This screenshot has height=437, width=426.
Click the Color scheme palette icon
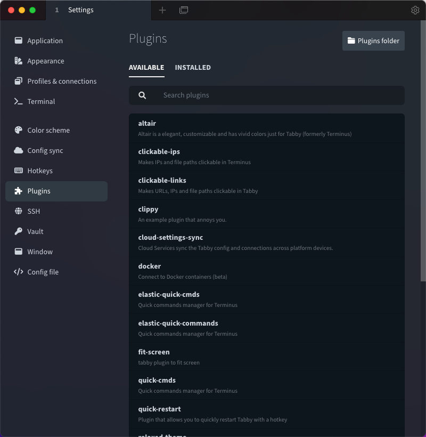click(x=18, y=130)
